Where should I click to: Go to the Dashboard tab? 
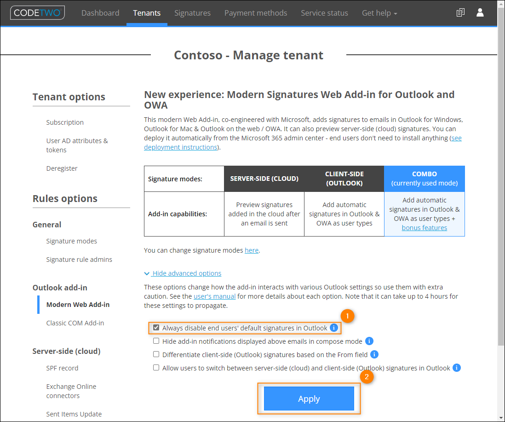(100, 13)
